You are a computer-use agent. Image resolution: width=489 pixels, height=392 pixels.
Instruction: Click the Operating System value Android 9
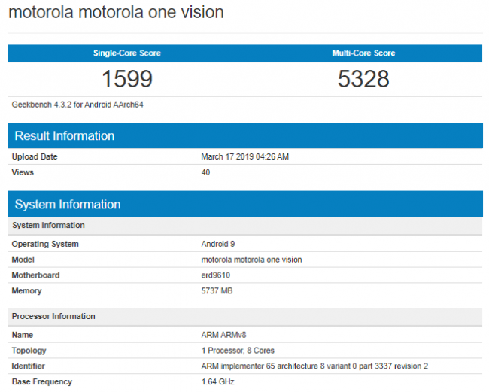point(220,244)
